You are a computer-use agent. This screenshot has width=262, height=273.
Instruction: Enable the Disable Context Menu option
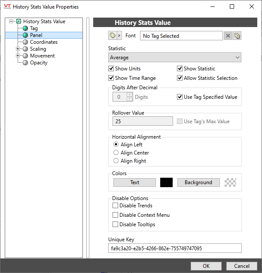pyautogui.click(x=115, y=215)
